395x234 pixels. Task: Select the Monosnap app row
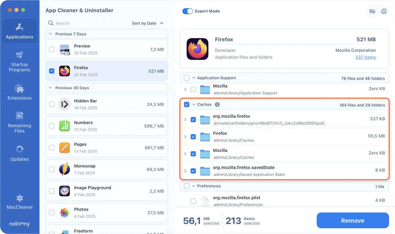(107, 169)
